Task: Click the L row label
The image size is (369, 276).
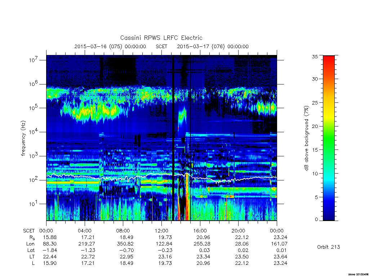Action: pyautogui.click(x=33, y=263)
